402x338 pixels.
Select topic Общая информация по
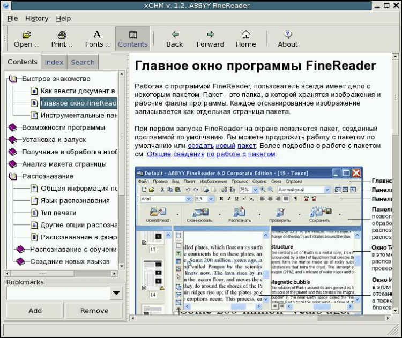79,189
